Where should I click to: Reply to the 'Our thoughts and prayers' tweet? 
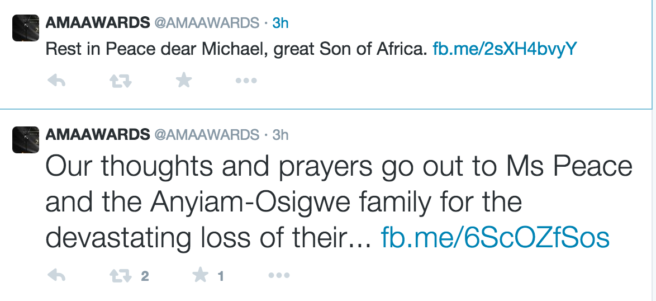point(56,276)
